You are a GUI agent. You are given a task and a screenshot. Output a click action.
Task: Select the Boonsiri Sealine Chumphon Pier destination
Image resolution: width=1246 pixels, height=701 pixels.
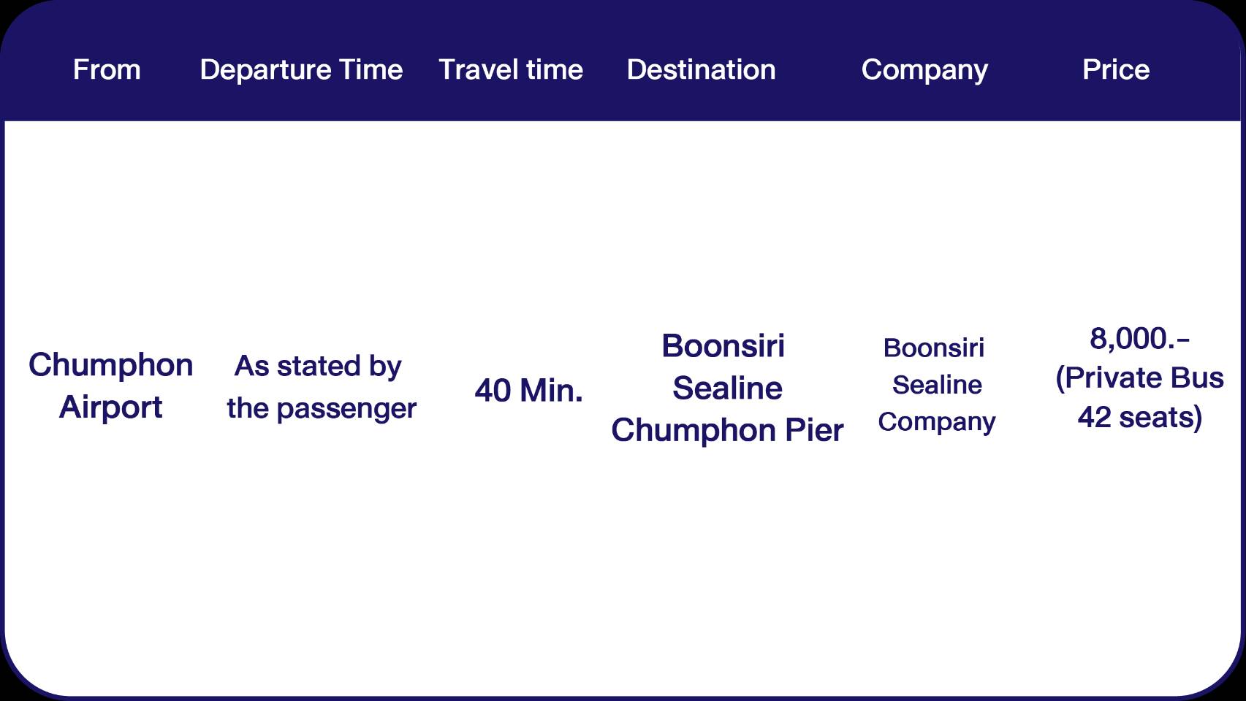pyautogui.click(x=726, y=388)
